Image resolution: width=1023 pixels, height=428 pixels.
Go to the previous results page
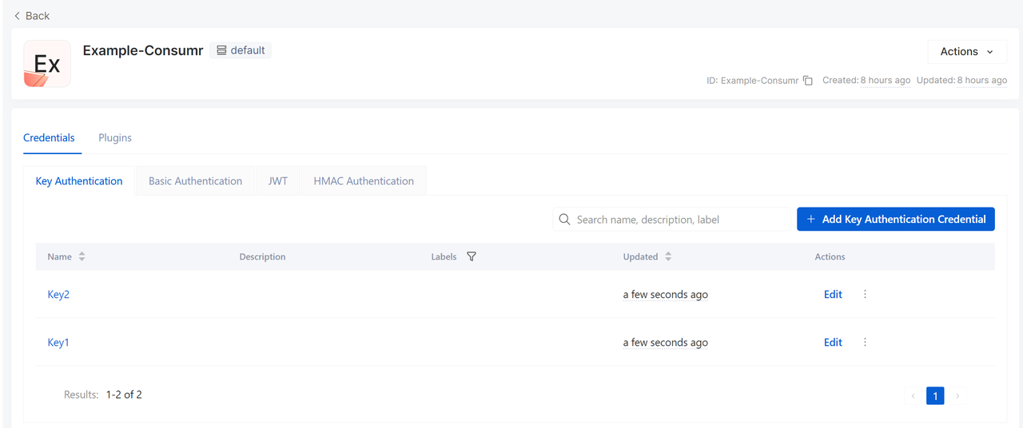(x=913, y=395)
